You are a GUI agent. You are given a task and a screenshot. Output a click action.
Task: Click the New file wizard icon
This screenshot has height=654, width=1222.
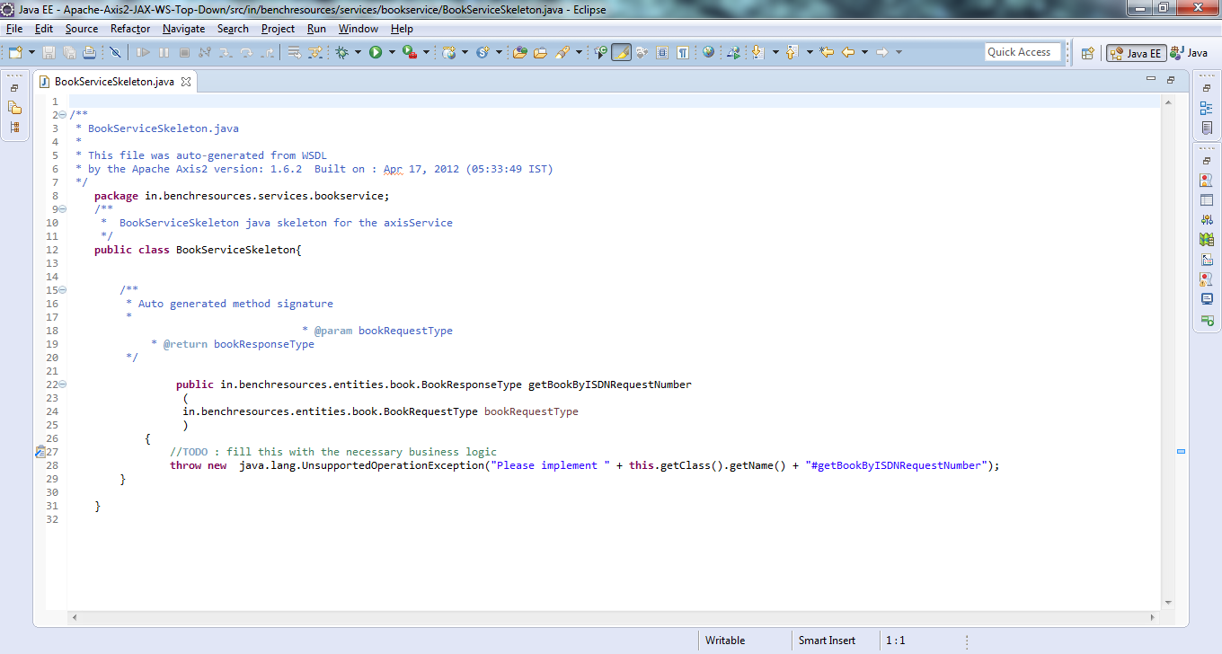tap(15, 52)
